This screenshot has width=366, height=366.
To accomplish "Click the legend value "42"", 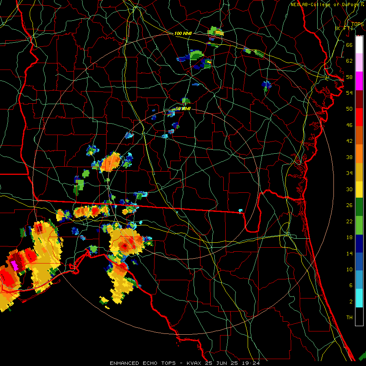I will pos(349,141).
